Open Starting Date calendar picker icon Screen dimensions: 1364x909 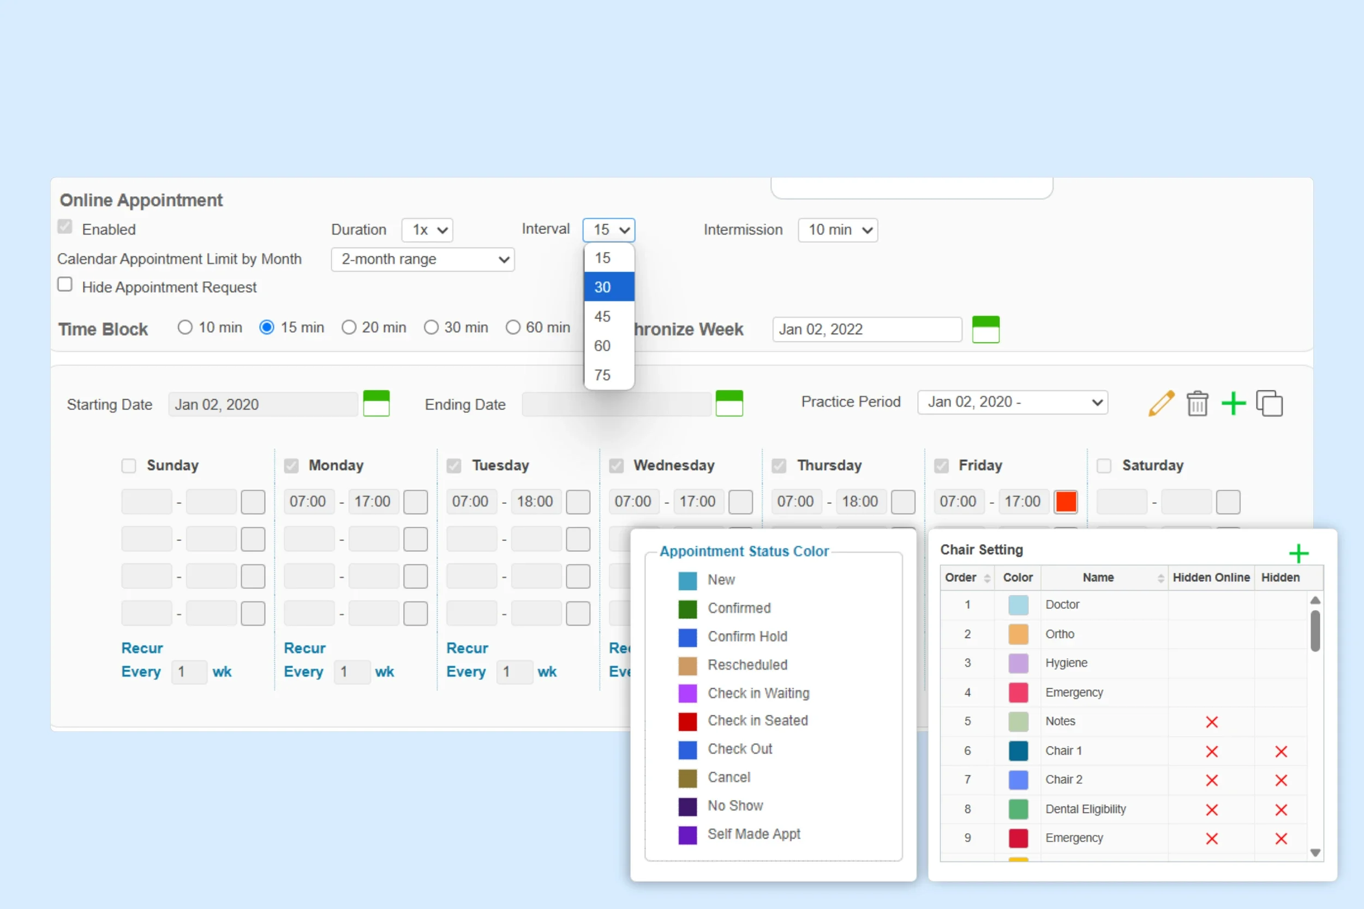pos(376,403)
